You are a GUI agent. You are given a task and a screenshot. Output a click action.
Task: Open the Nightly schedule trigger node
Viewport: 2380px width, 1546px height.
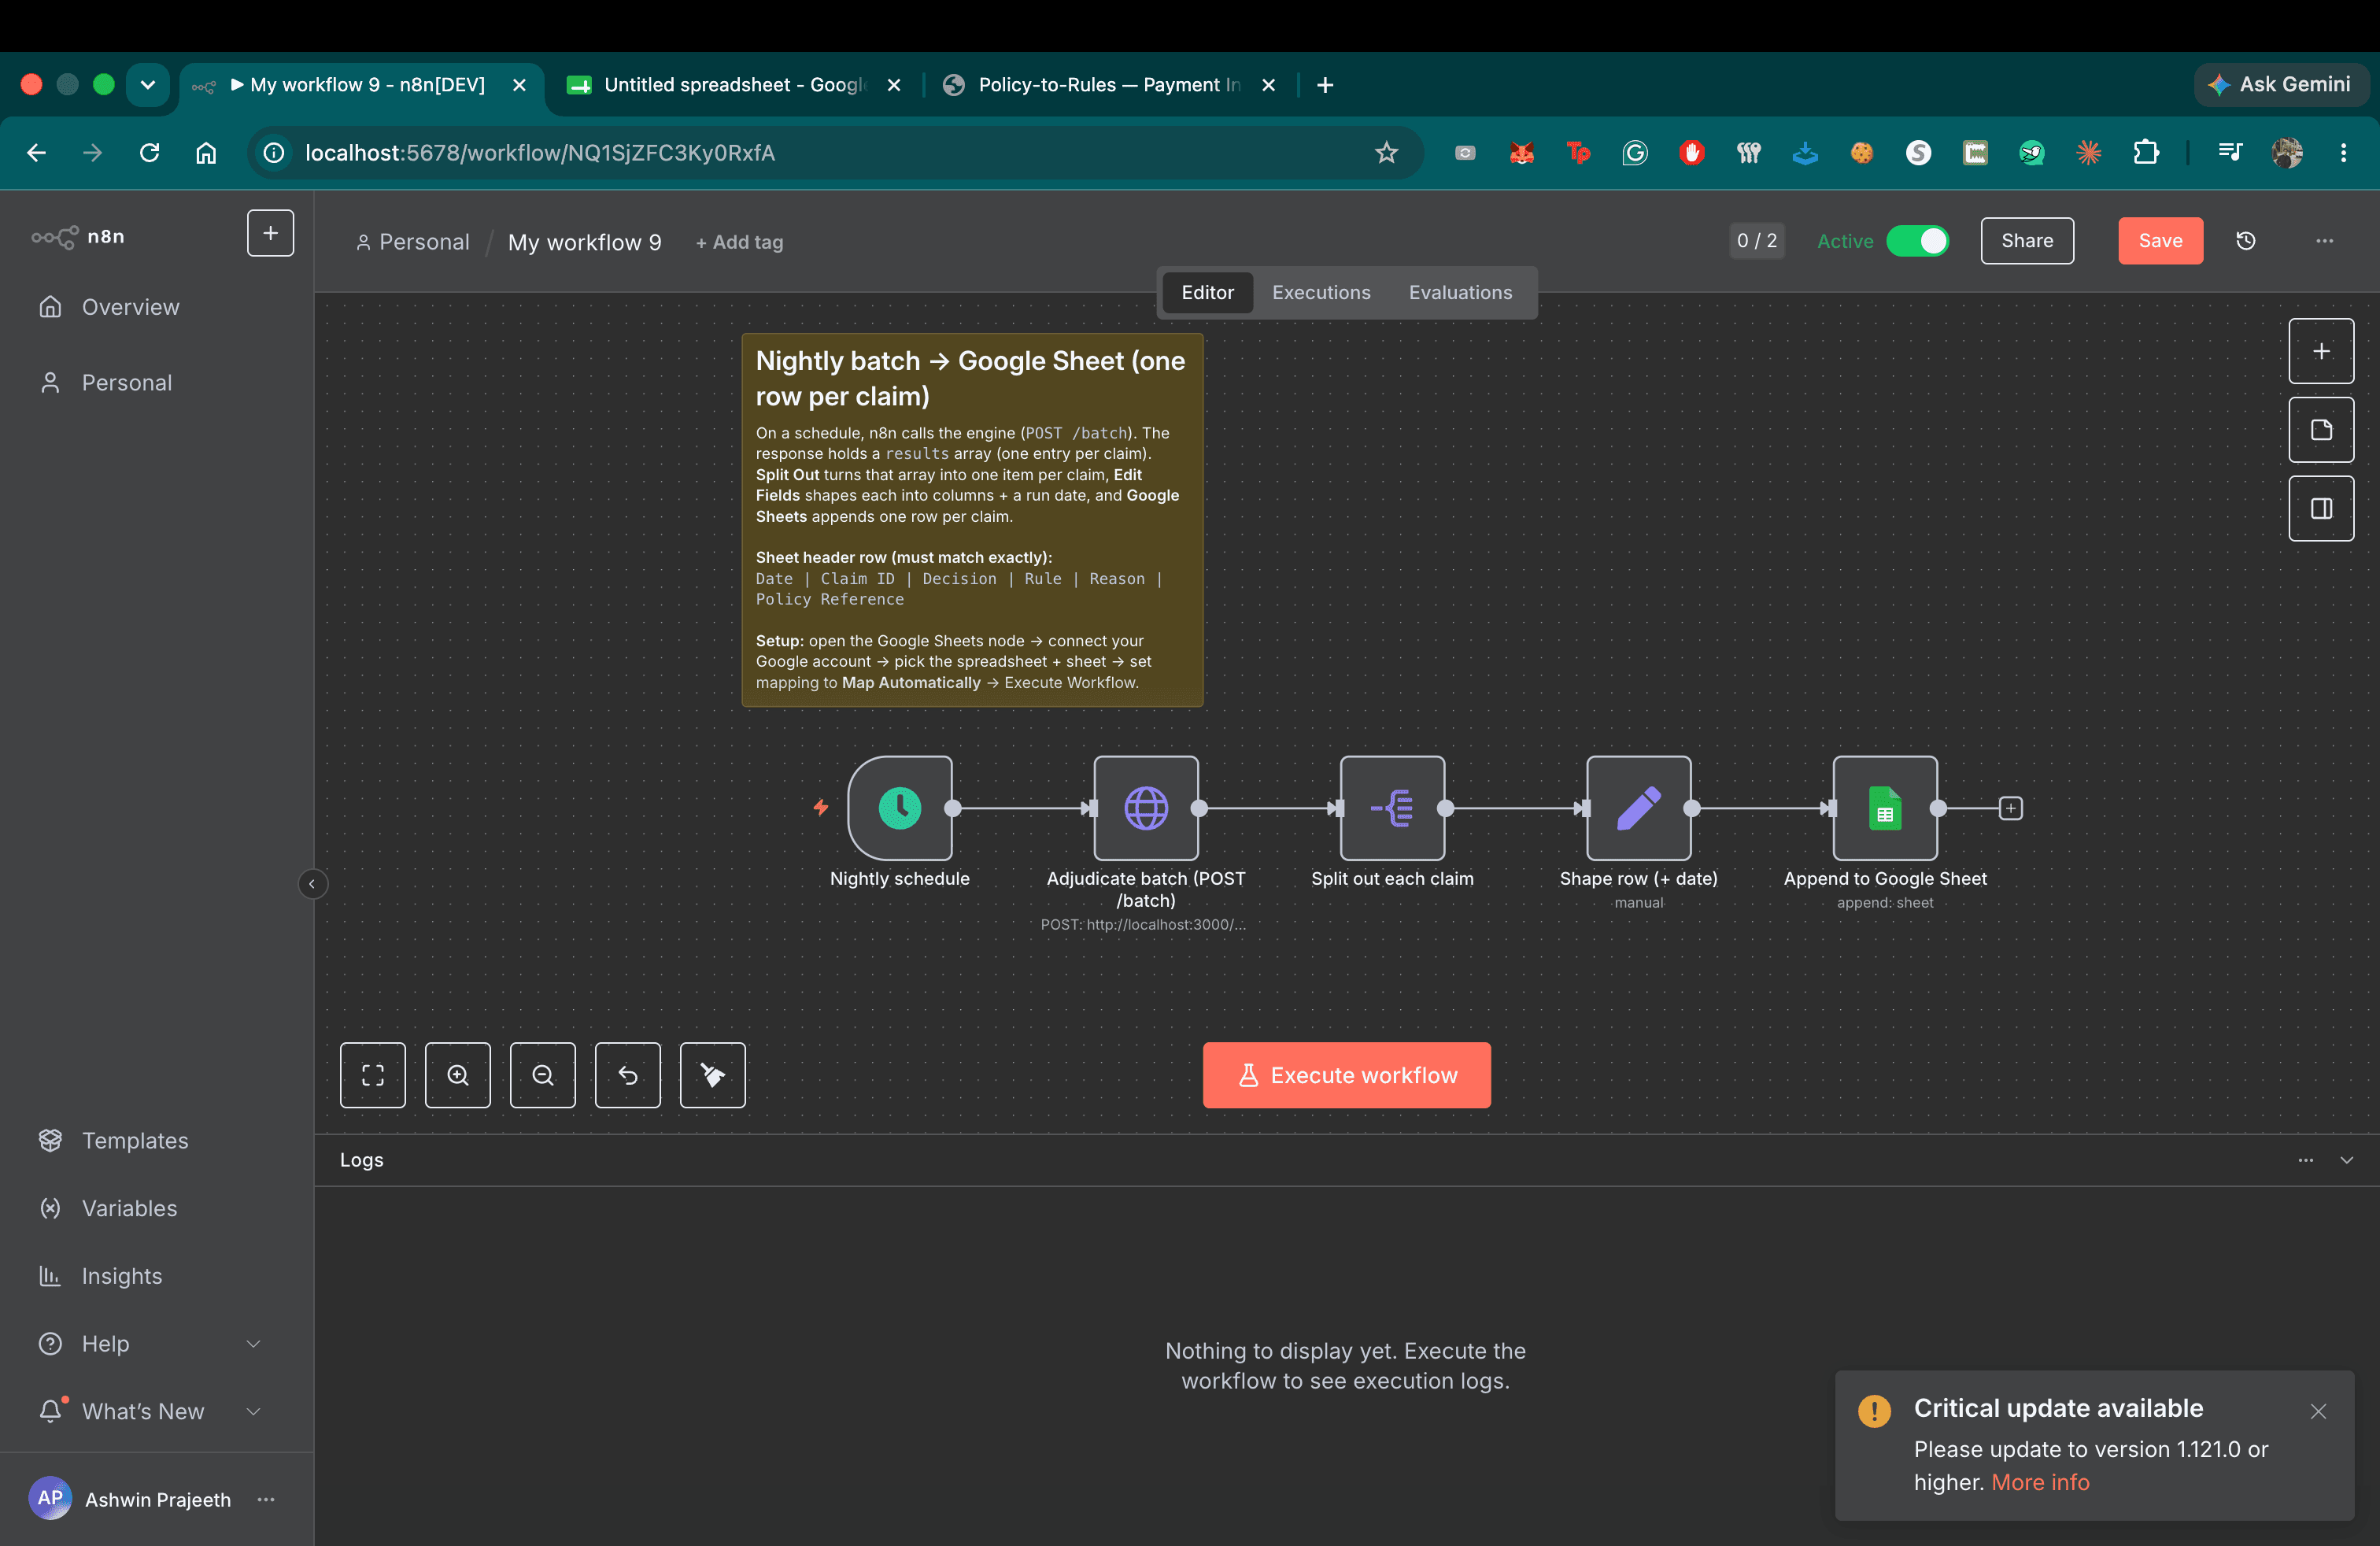(x=899, y=807)
